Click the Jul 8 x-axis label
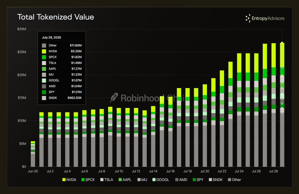The width and height of the screenshot is (299, 194). click(102, 171)
